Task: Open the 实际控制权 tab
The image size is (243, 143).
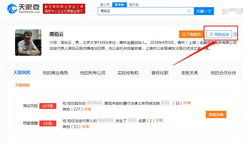Action: tap(128, 73)
